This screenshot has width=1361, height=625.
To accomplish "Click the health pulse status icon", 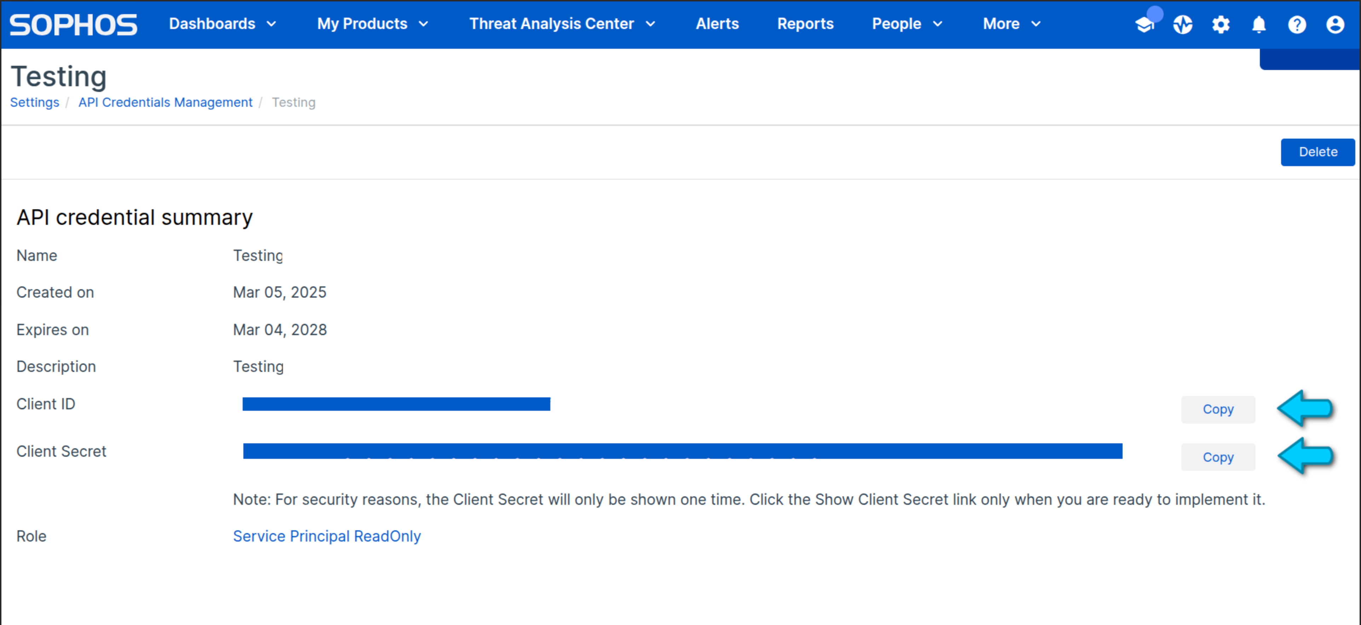I will click(x=1182, y=24).
